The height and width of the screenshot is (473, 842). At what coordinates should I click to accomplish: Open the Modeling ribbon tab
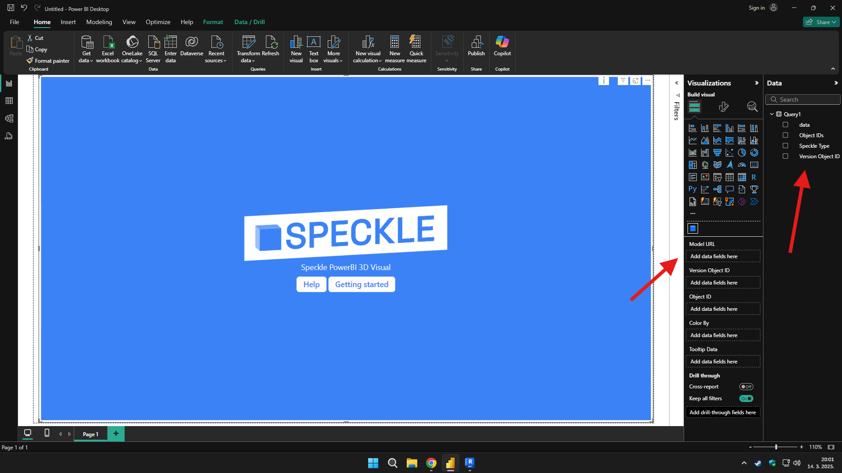99,22
